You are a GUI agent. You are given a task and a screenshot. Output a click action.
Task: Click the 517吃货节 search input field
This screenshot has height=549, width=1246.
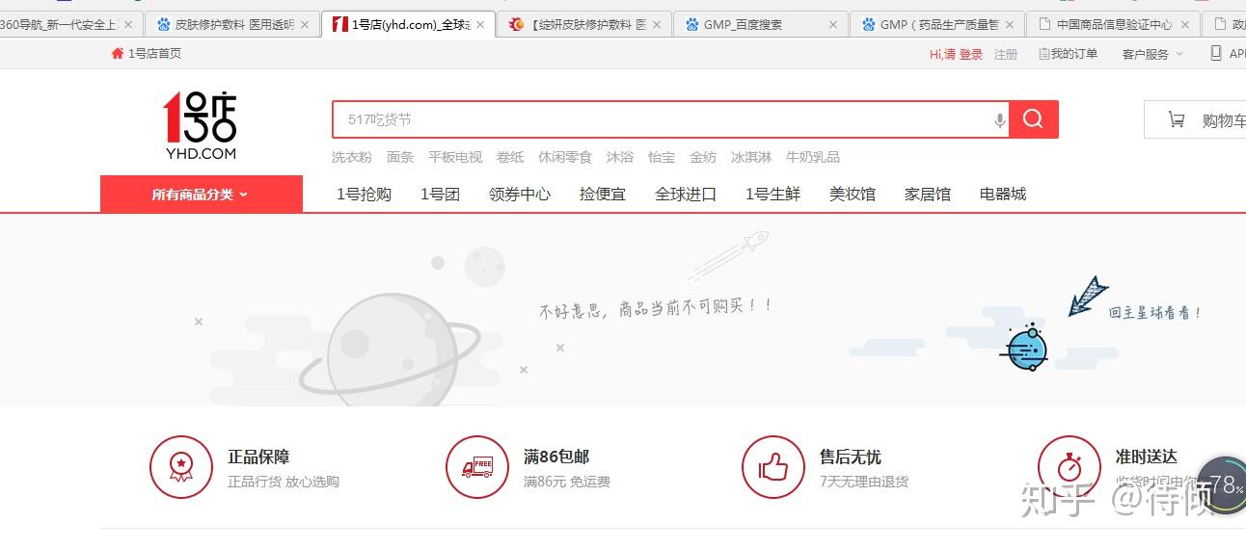click(x=662, y=119)
